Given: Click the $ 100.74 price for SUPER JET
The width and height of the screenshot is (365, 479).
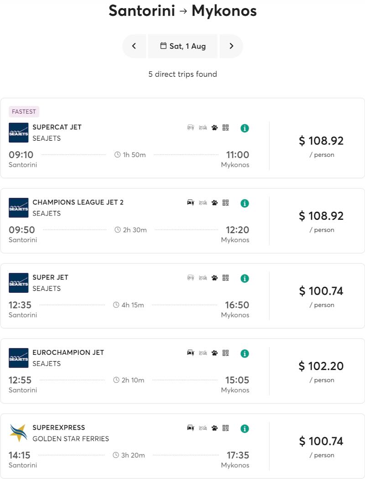Looking at the screenshot, I should click(321, 291).
